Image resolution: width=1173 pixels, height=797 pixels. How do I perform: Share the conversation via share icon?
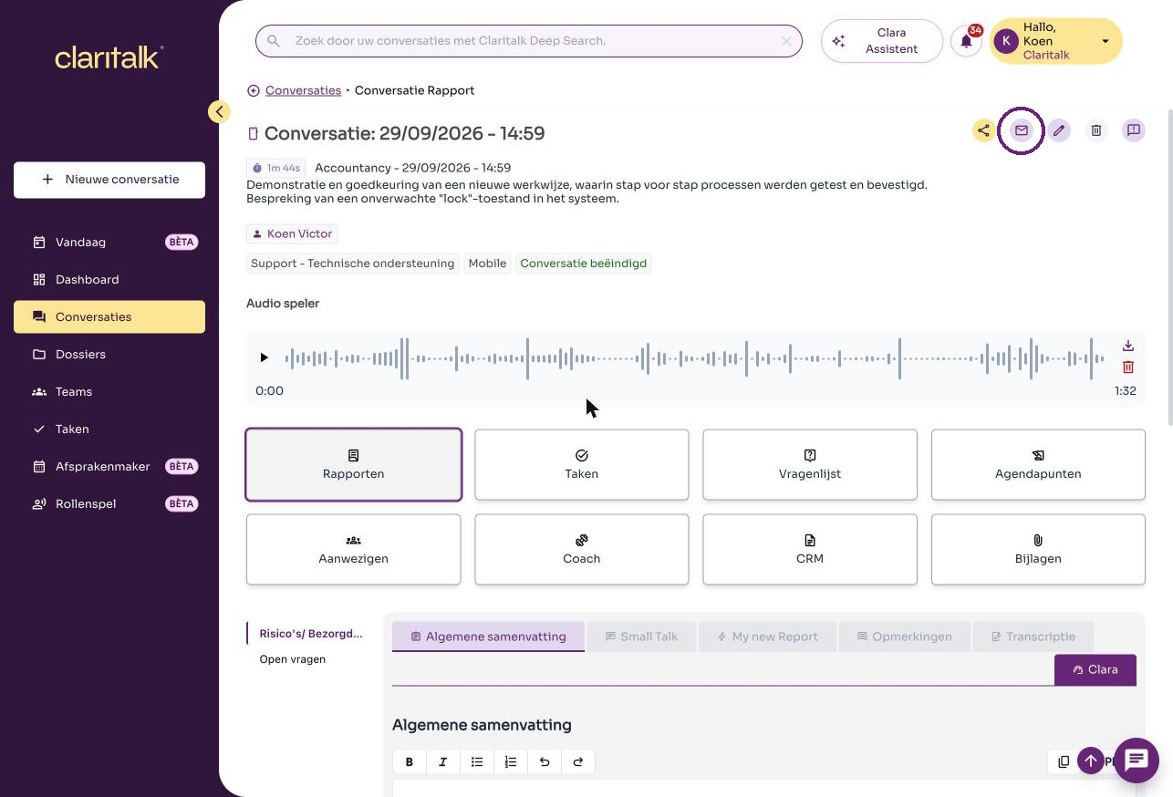(x=983, y=130)
